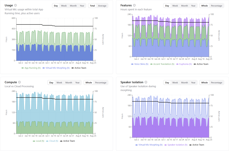
Task: Switch Features chart to Whole
Action: [x=205, y=6]
